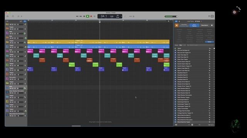Solo the Steel Shadow Percussion track
This screenshot has width=247, height=138.
[x=12, y=93]
